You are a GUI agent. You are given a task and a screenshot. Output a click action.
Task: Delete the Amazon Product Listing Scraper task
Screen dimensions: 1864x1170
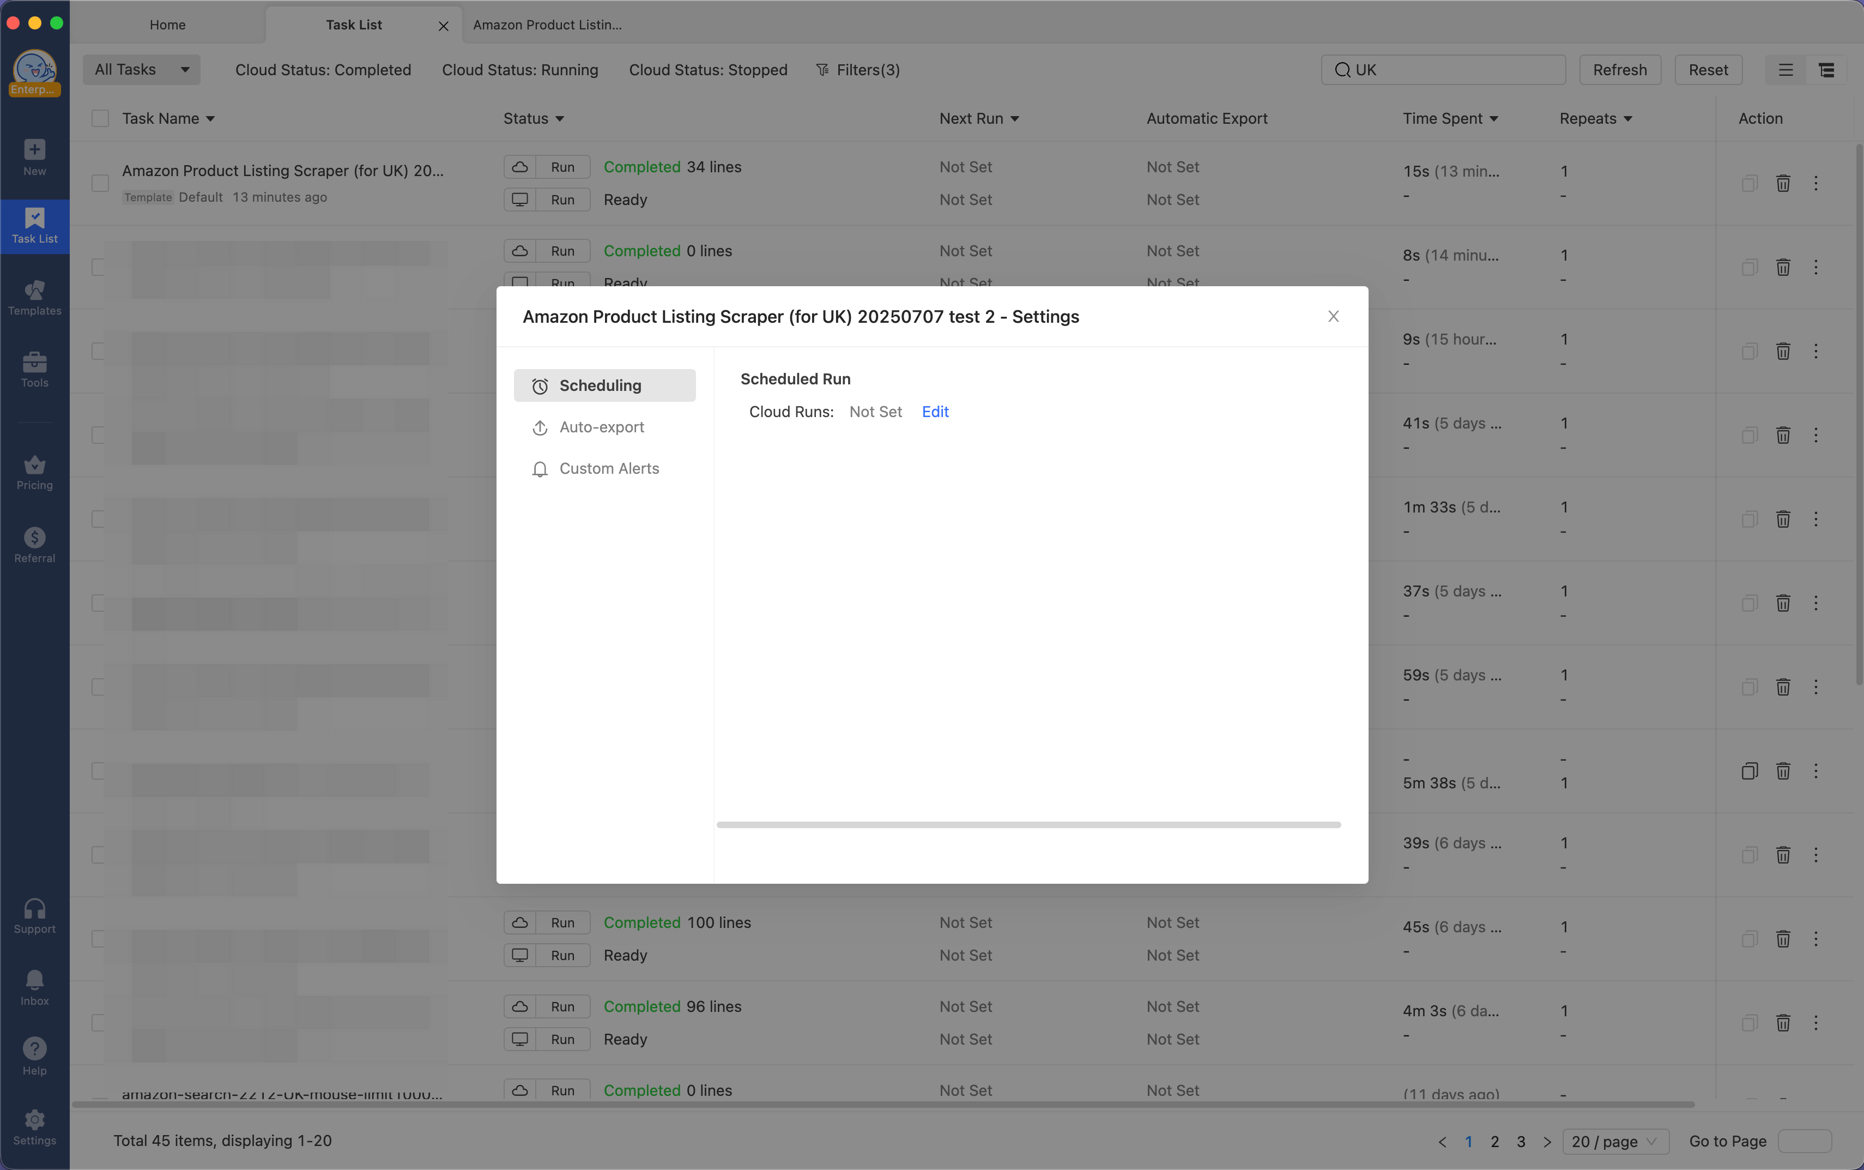click(1783, 183)
